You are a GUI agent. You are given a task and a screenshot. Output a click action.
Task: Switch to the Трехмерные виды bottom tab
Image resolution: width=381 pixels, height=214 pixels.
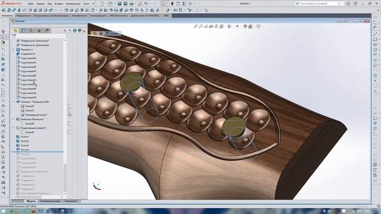[50, 201]
